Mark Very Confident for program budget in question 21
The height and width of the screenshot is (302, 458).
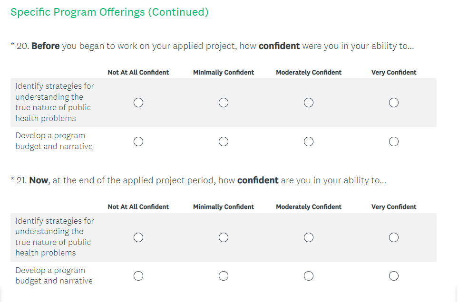click(x=393, y=276)
